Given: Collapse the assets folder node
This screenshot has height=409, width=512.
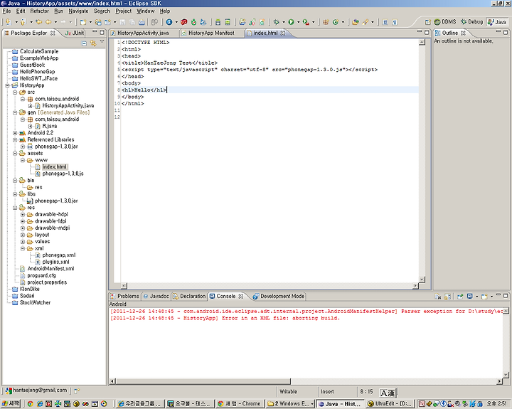Looking at the screenshot, I should click(x=15, y=154).
